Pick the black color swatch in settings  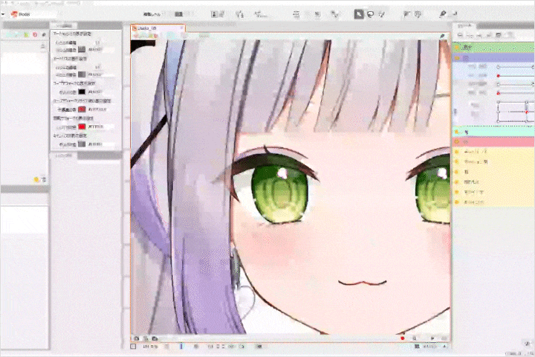pyautogui.click(x=82, y=92)
